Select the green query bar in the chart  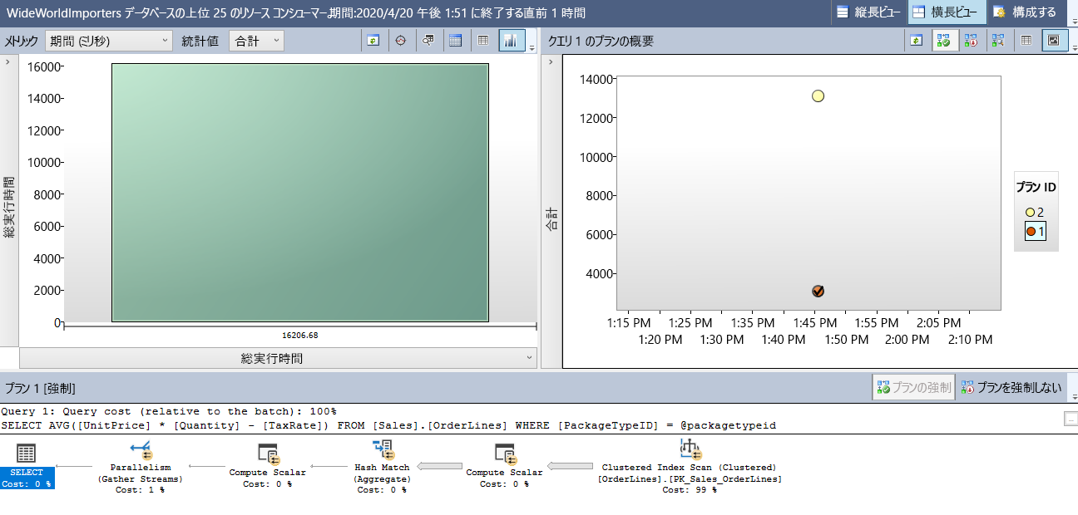tap(300, 193)
